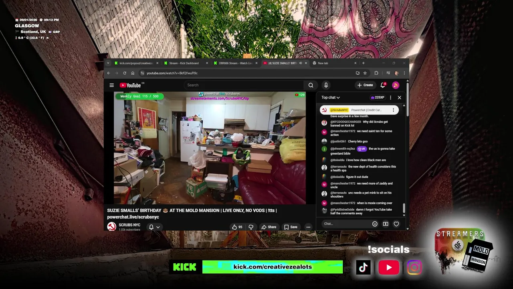Click install/cast icon in address bar
This screenshot has width=513, height=289.
[x=357, y=73]
